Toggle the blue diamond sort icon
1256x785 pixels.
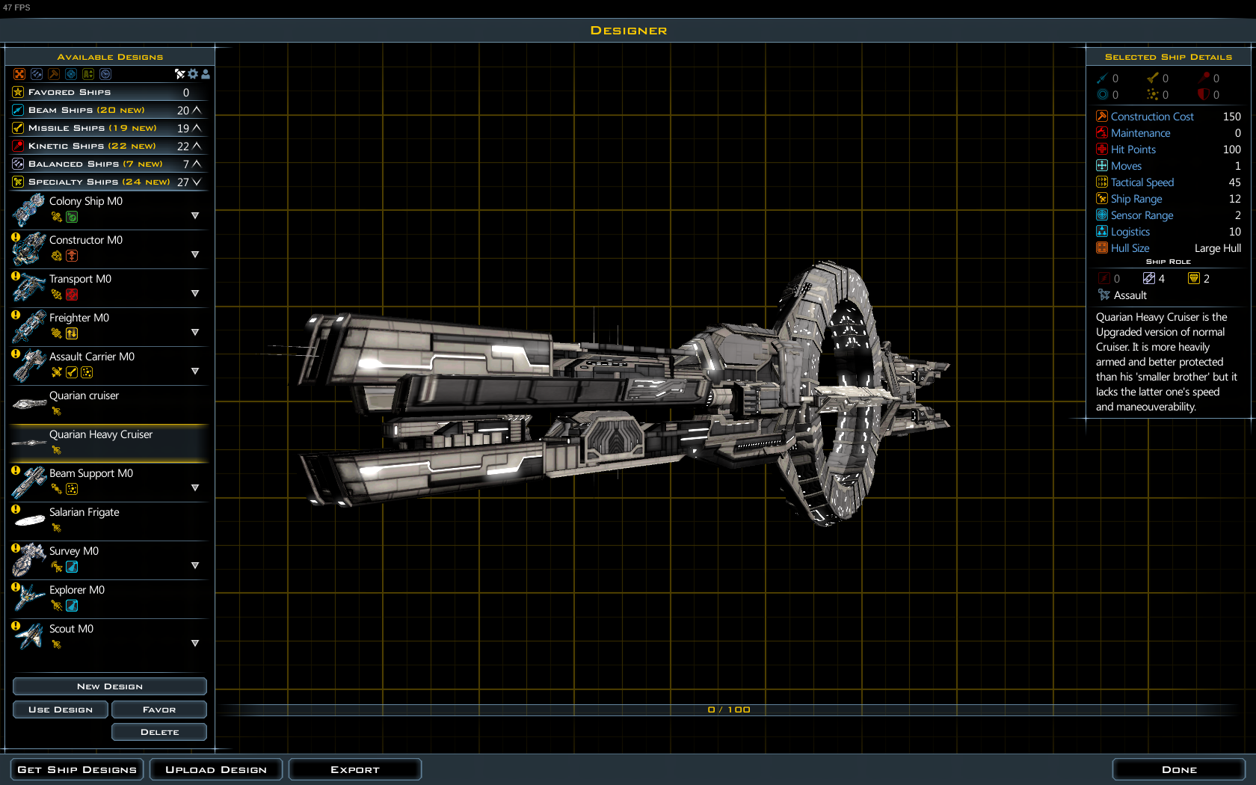click(x=71, y=74)
